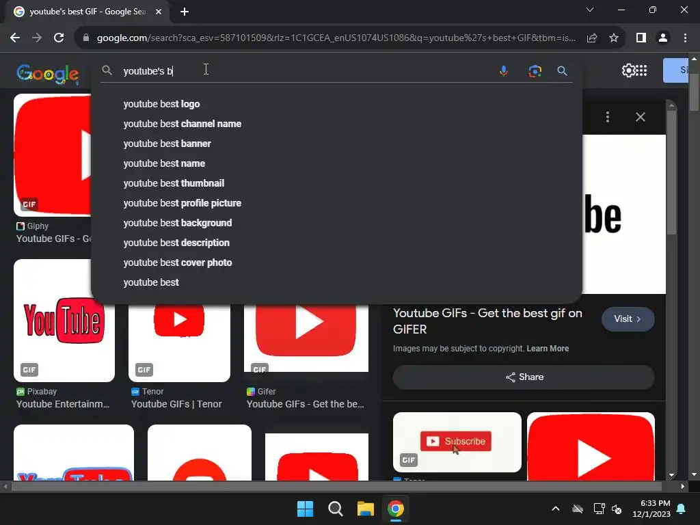Open Youtube GIFs GIFER title link
This screenshot has width=700, height=525.
[487, 321]
